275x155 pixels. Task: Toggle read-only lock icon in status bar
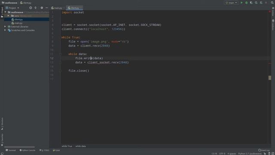[x=265, y=154]
